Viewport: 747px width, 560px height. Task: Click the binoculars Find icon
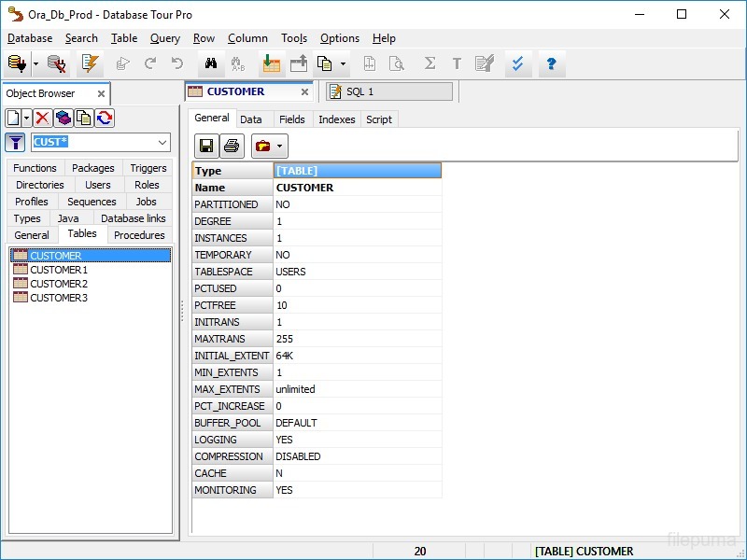(211, 63)
